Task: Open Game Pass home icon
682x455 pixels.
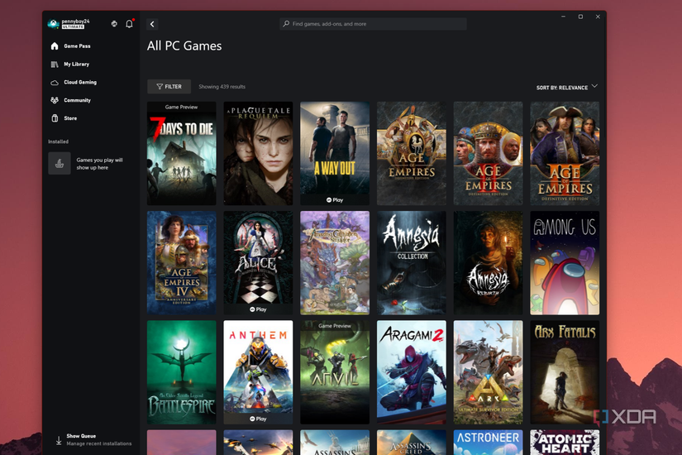Action: coord(55,45)
